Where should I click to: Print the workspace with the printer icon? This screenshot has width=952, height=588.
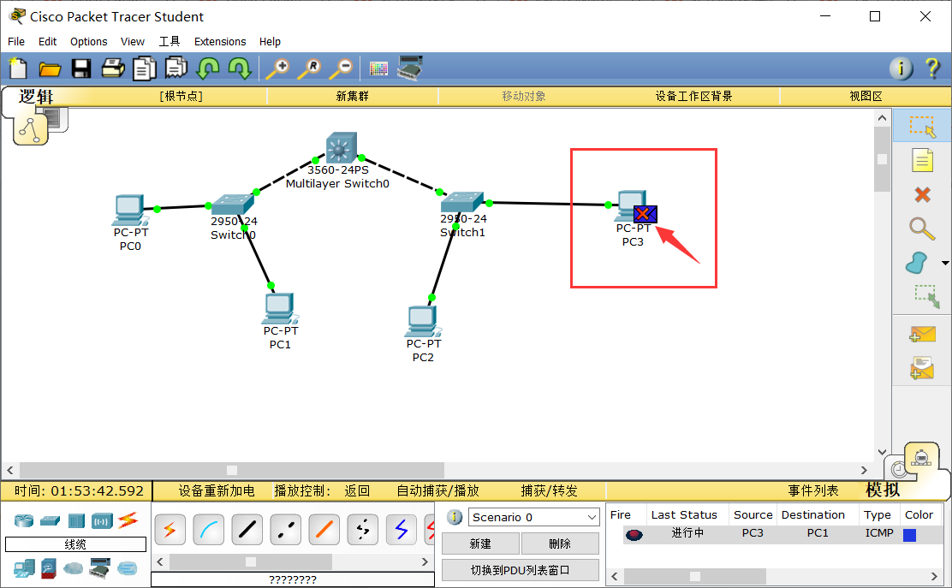113,68
